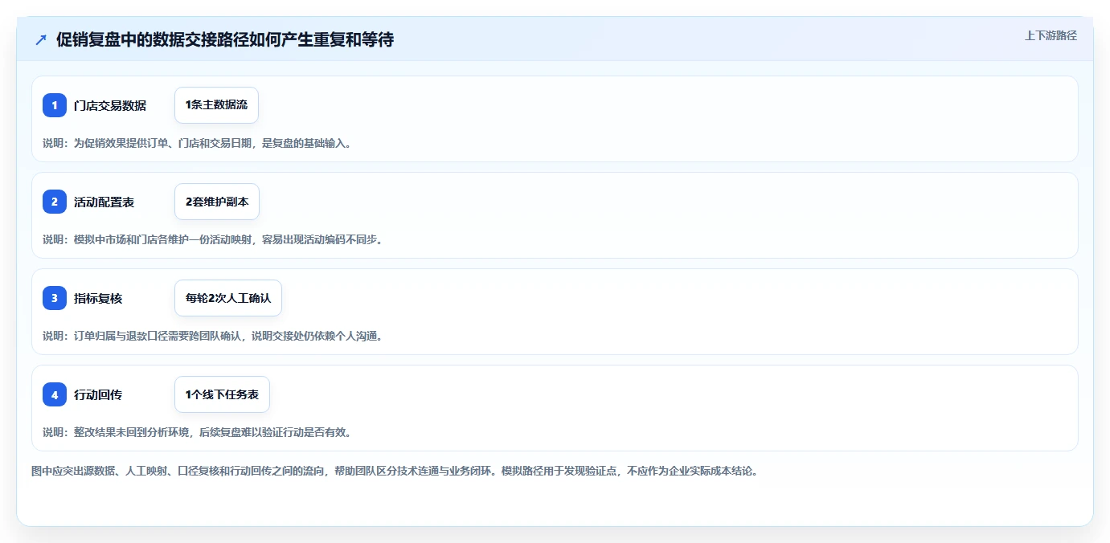Screen dimensions: 1110x543
Task: Click the footer note starting 图中应突出源数据
Action: tap(395, 471)
